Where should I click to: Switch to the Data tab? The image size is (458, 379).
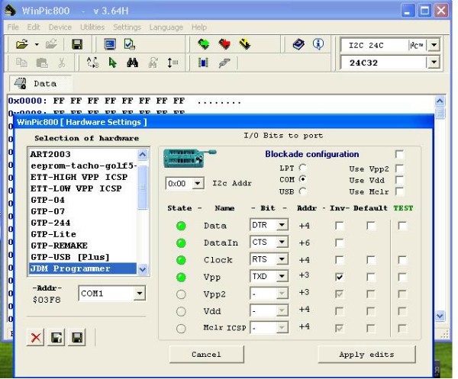[x=40, y=83]
